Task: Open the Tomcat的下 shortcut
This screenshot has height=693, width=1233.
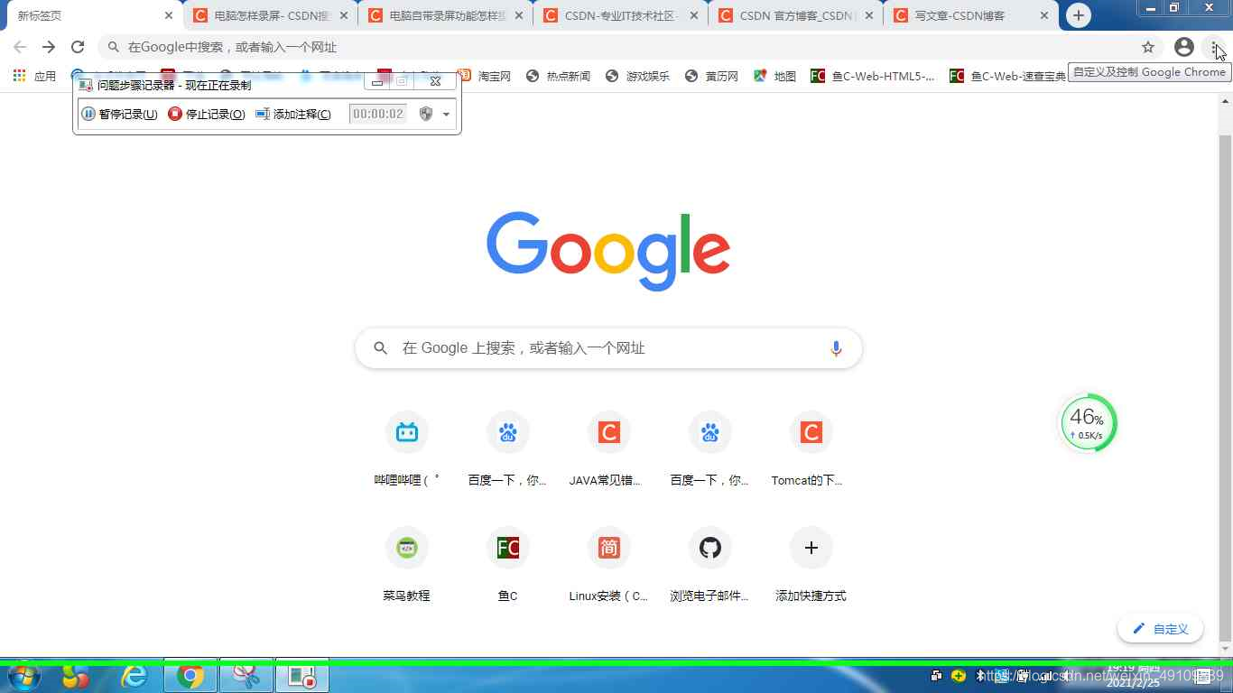Action: coord(811,448)
